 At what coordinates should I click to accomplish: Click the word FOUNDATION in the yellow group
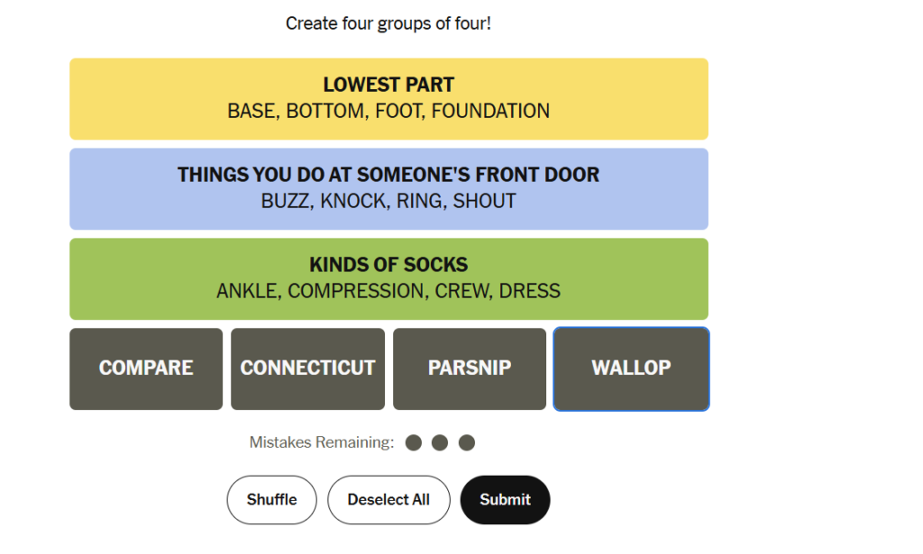coord(491,111)
